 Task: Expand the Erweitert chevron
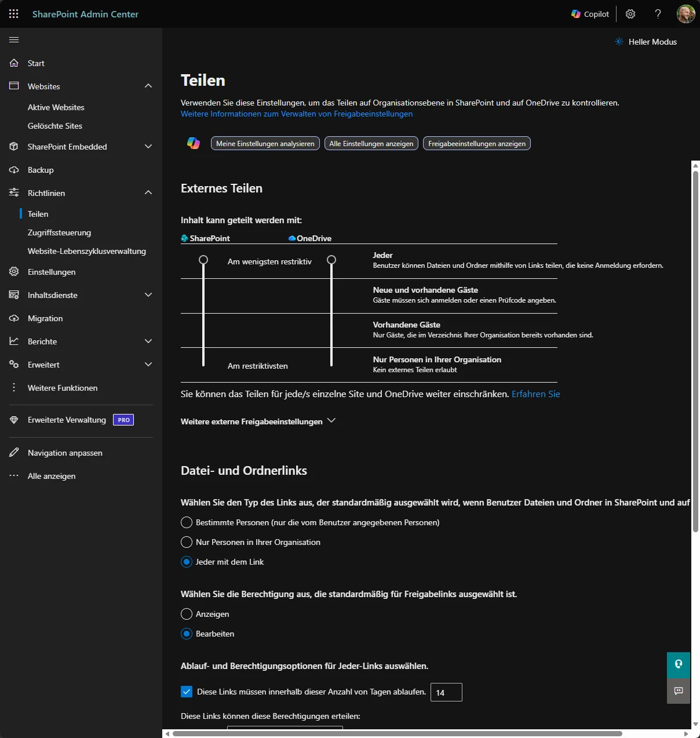(x=148, y=364)
